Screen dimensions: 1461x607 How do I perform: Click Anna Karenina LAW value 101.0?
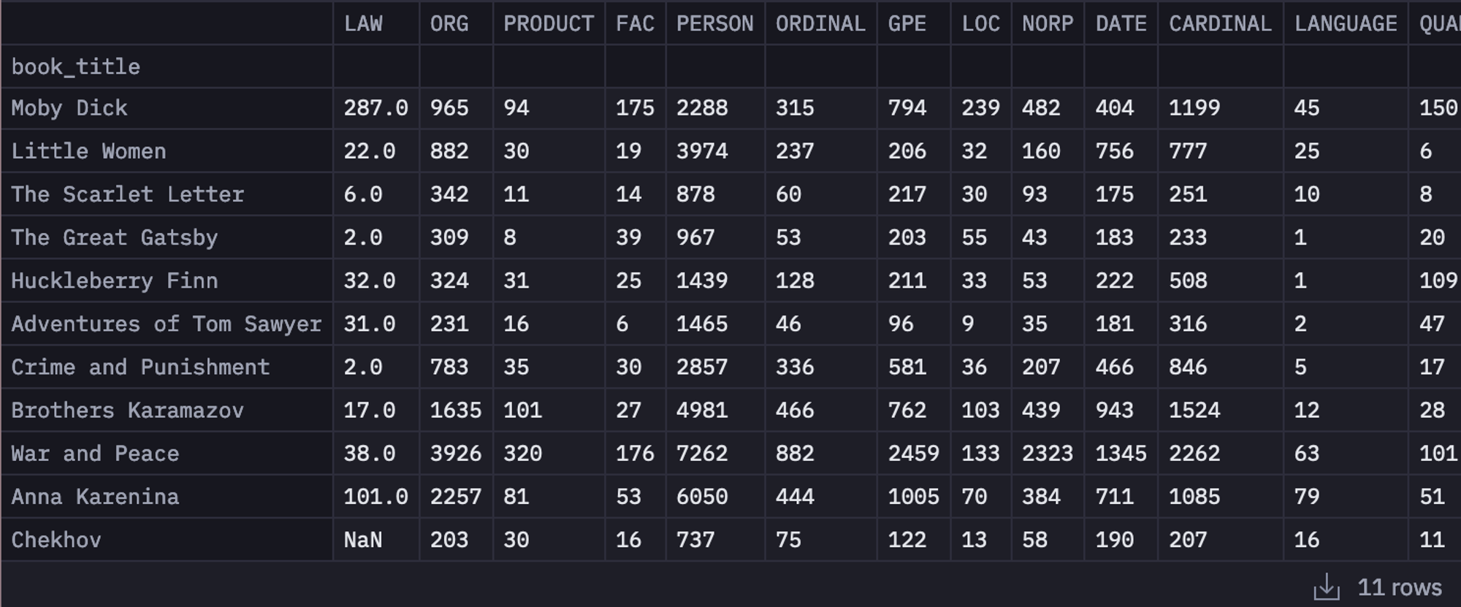[376, 497]
